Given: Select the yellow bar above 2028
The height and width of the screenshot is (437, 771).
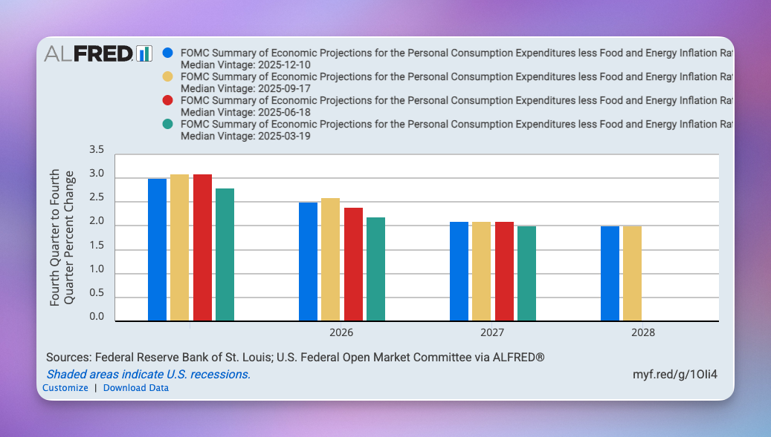Looking at the screenshot, I should coord(632,273).
